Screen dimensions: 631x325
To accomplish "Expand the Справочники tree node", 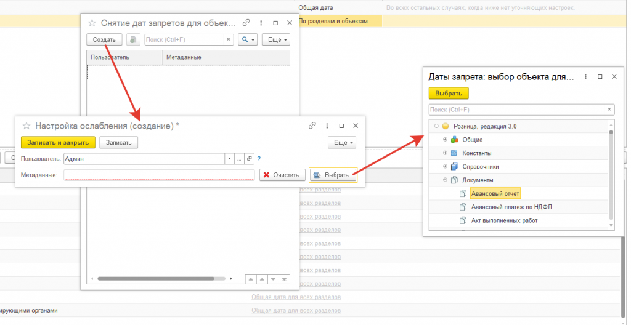I will [x=445, y=167].
